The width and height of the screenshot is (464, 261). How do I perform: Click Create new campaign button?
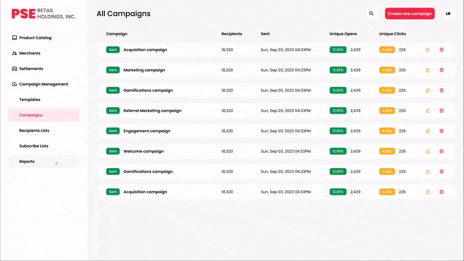(x=409, y=13)
